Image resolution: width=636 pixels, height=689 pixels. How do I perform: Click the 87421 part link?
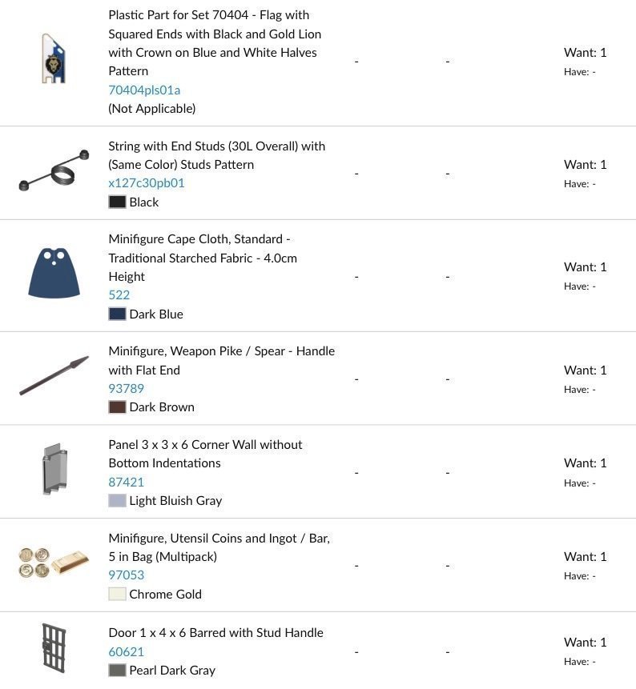point(126,482)
